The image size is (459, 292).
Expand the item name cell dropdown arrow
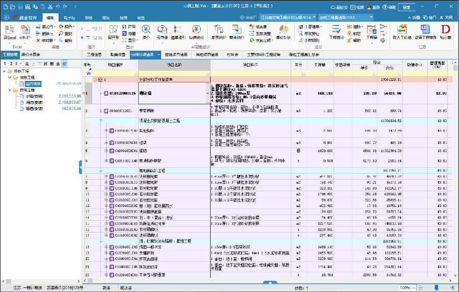tap(207, 94)
